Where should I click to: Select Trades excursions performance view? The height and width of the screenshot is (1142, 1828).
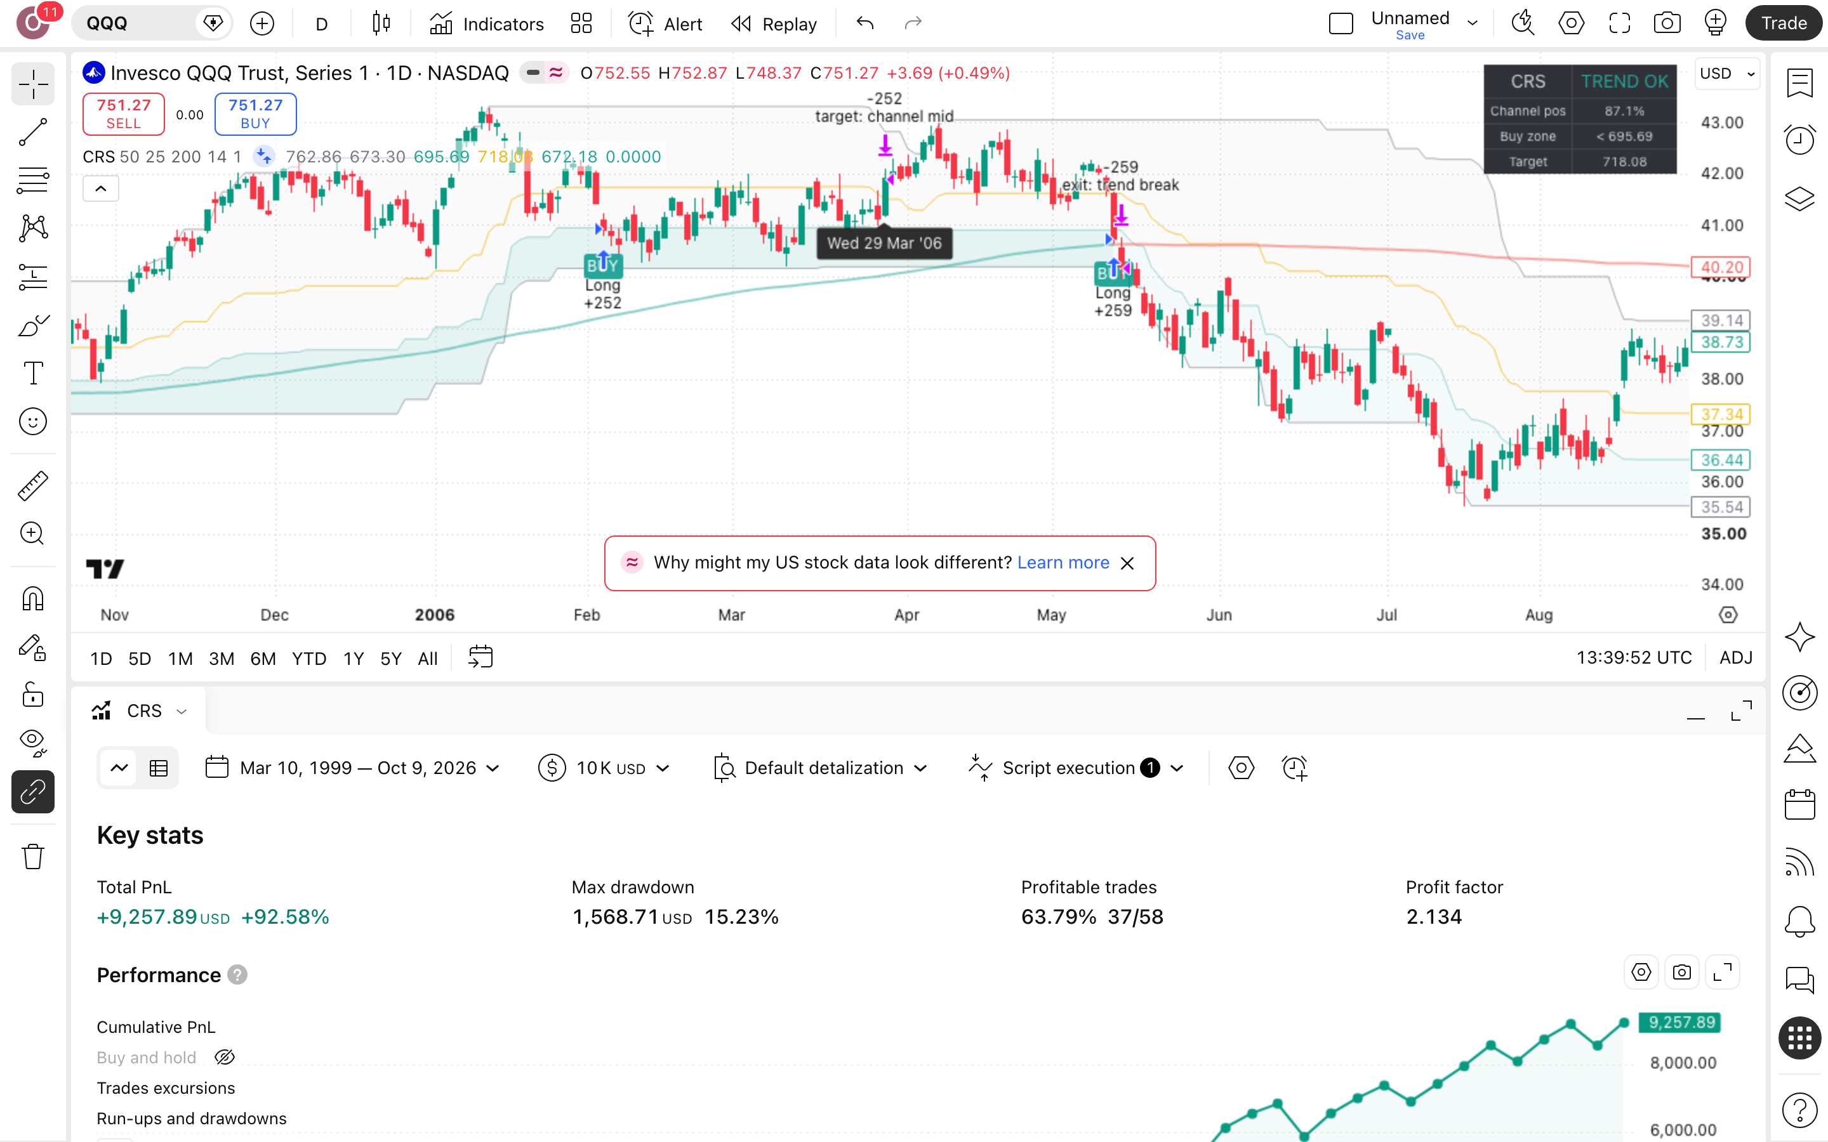pyautogui.click(x=166, y=1088)
